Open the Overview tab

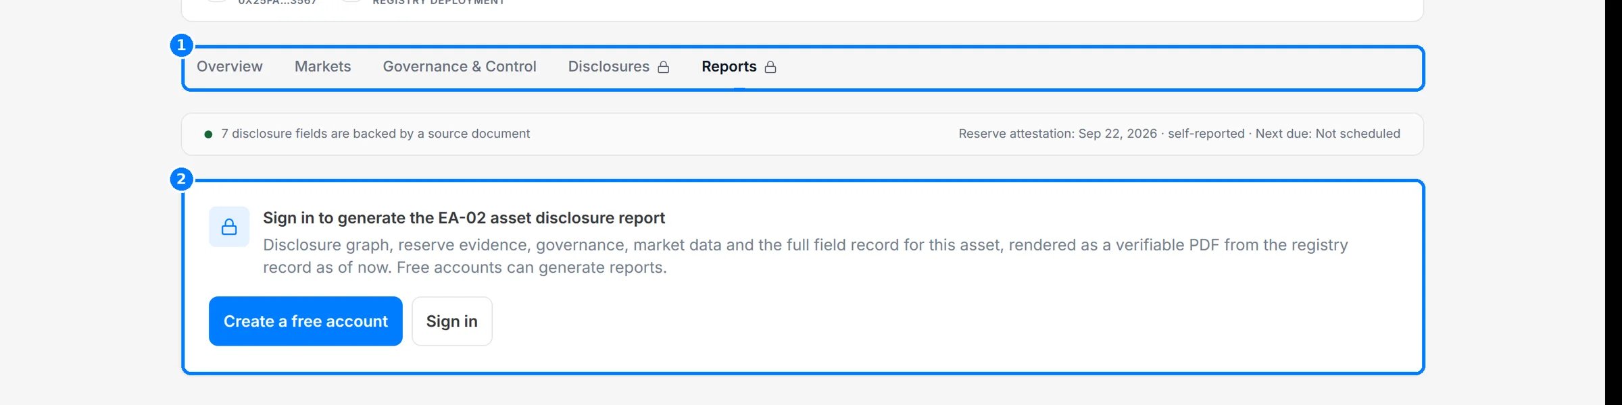click(x=229, y=66)
